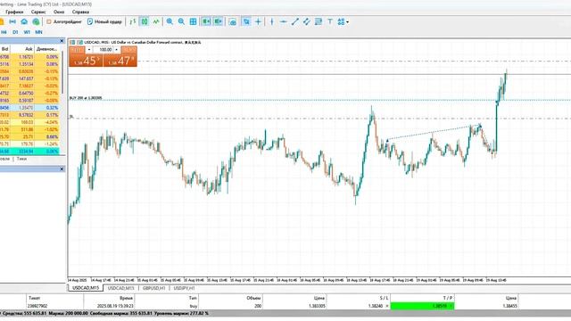Click the S/L value 1.38240
This screenshot has height=321, width=571.
click(376, 306)
